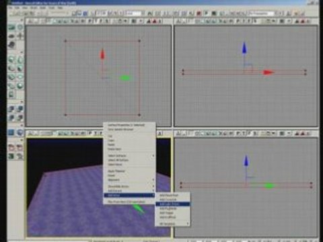The width and height of the screenshot is (323, 242).
Task: Select the Camera Movement tool
Action: point(11,28)
